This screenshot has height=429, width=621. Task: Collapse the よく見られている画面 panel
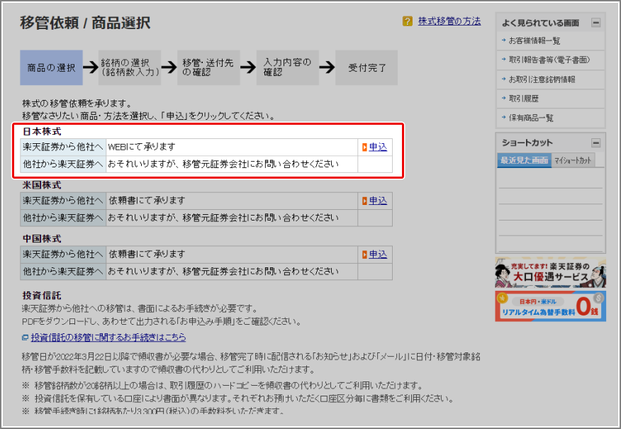pos(595,23)
